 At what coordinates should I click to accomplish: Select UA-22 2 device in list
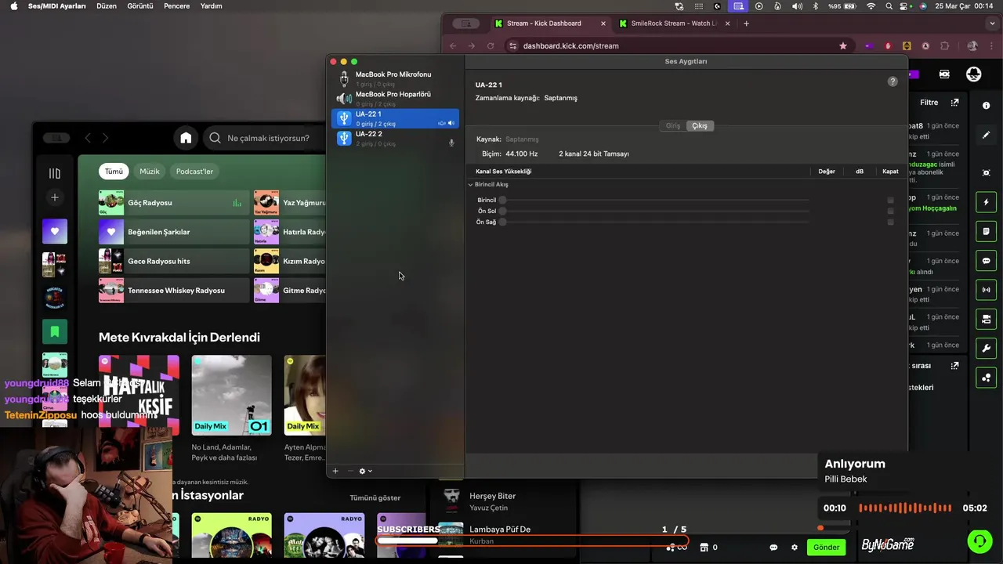[395, 139]
